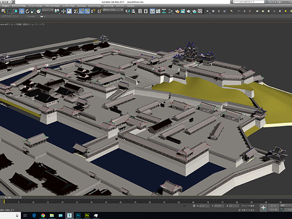Image resolution: width=292 pixels, height=219 pixels.
Task: Toggle Angle Snap on the toolbar
Action: coord(81,11)
